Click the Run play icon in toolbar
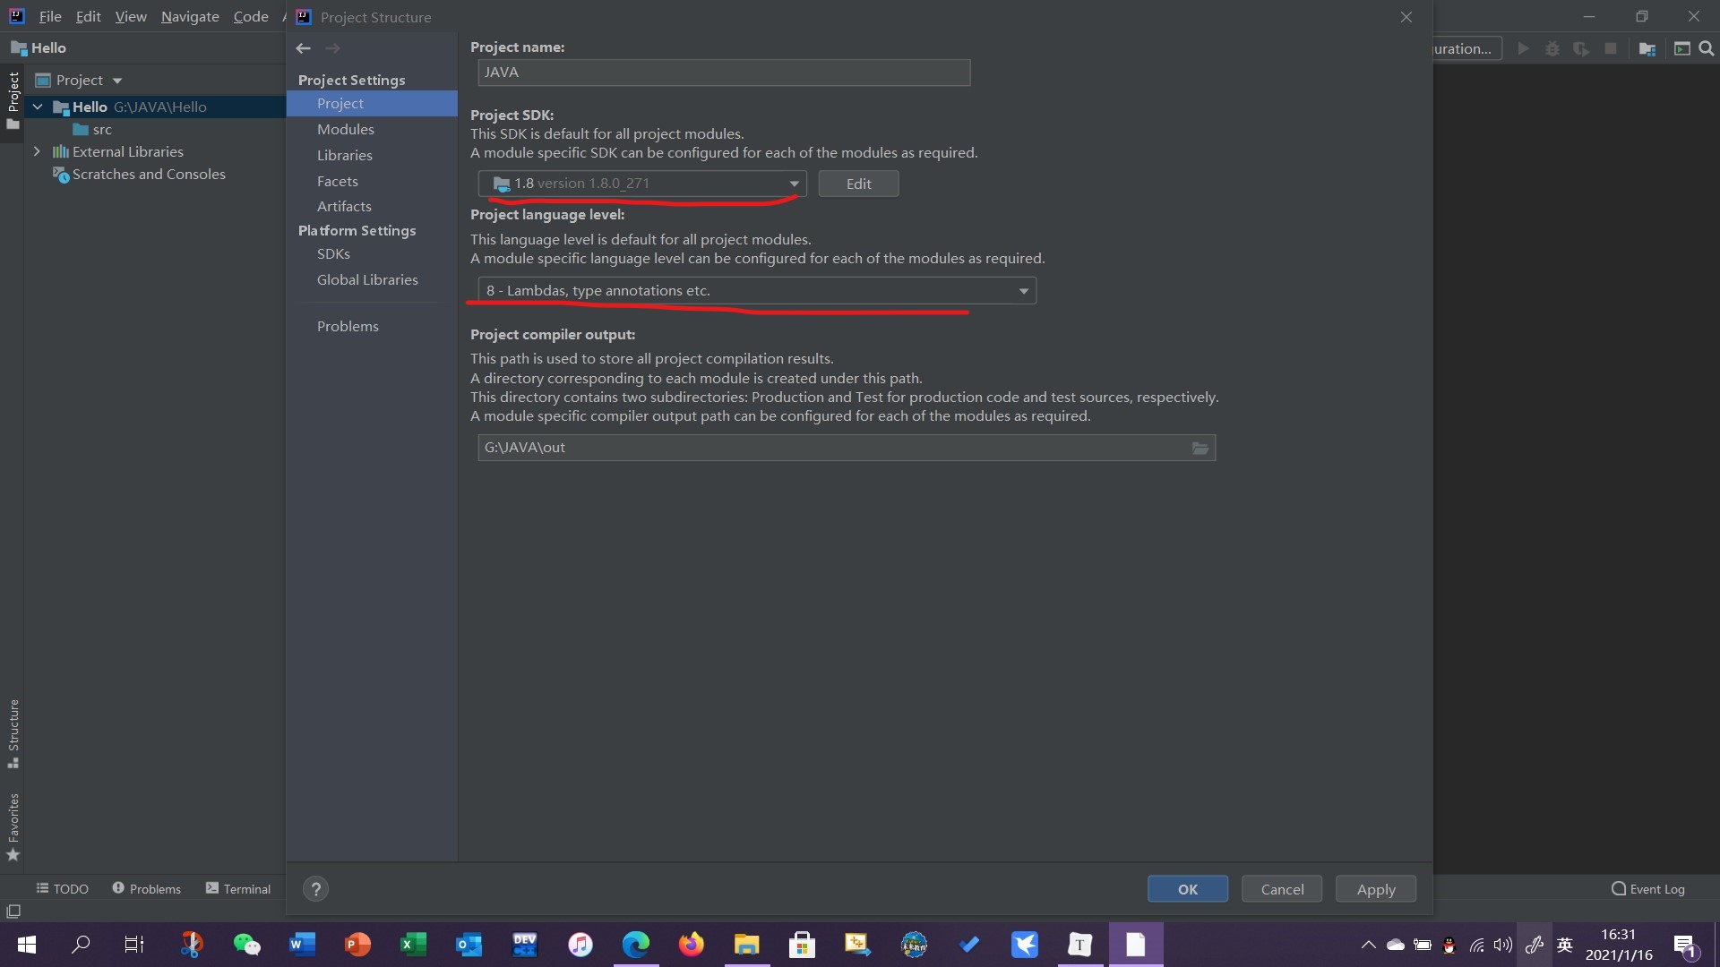This screenshot has height=967, width=1720. tap(1523, 48)
